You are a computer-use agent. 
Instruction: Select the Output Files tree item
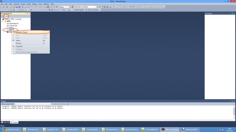pyautogui.click(x=13, y=26)
